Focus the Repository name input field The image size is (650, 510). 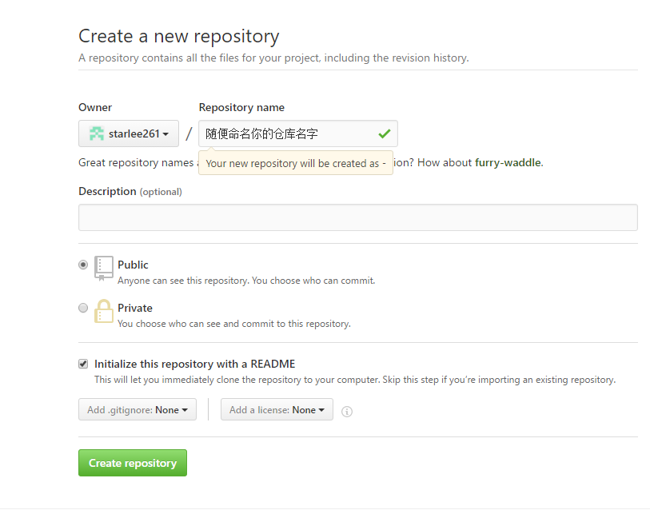[x=298, y=133]
